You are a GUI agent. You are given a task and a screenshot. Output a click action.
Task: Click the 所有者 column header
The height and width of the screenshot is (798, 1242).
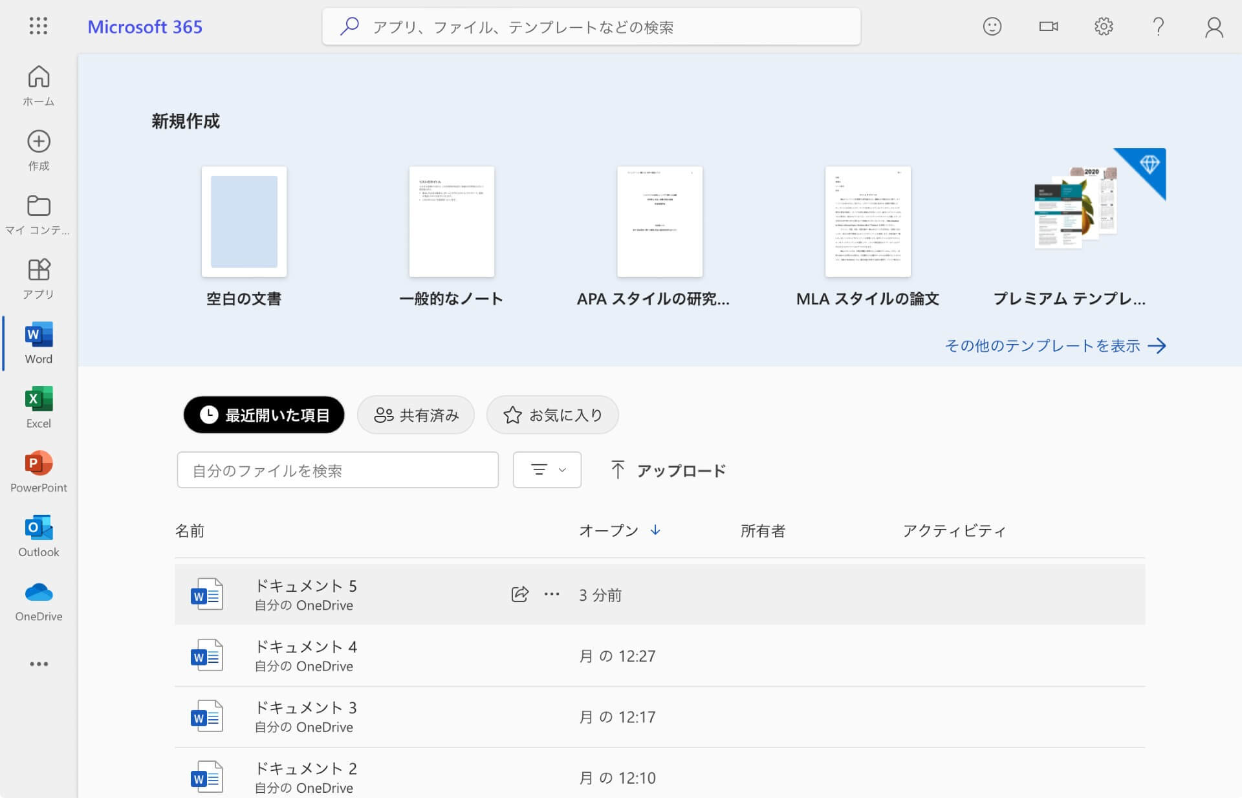(763, 531)
